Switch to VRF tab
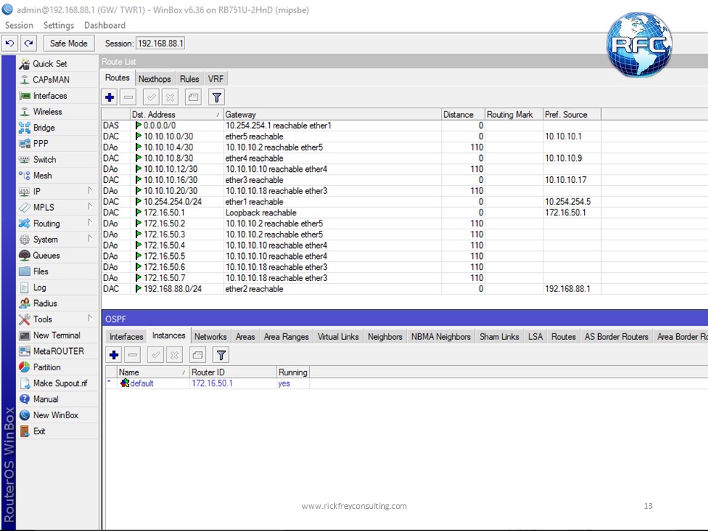This screenshot has height=531, width=708. coord(215,79)
